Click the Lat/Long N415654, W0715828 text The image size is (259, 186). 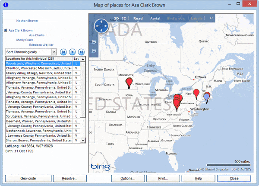[x=29, y=146]
